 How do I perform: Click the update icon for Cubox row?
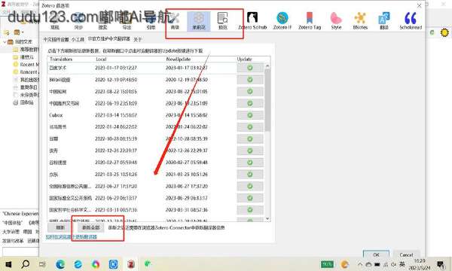click(x=250, y=115)
